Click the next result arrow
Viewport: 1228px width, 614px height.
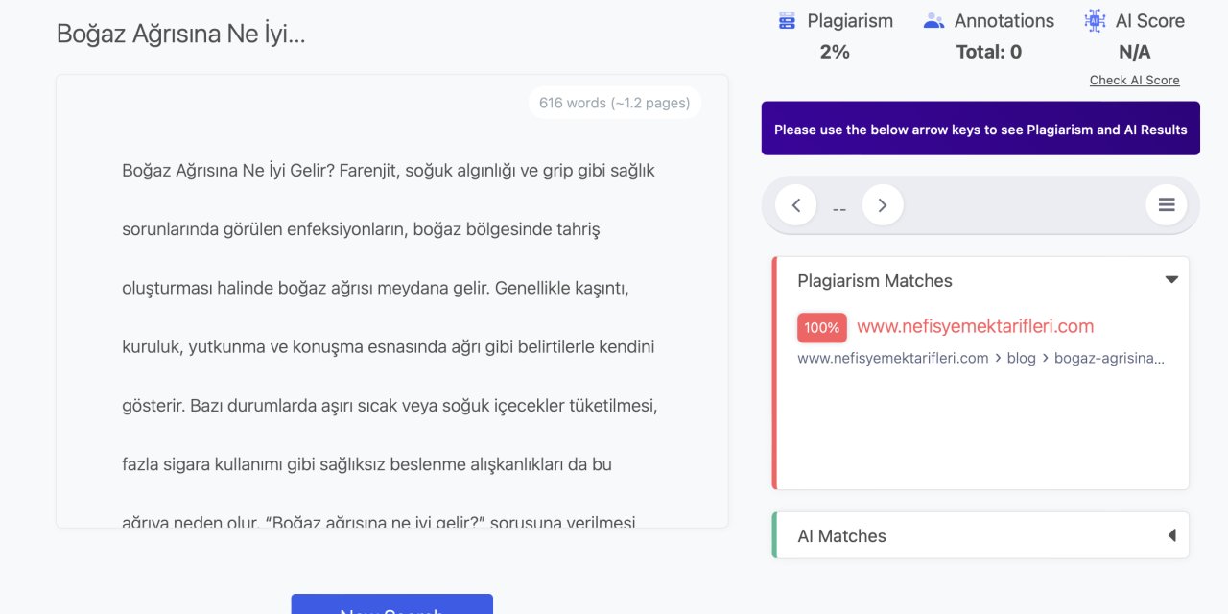882,204
